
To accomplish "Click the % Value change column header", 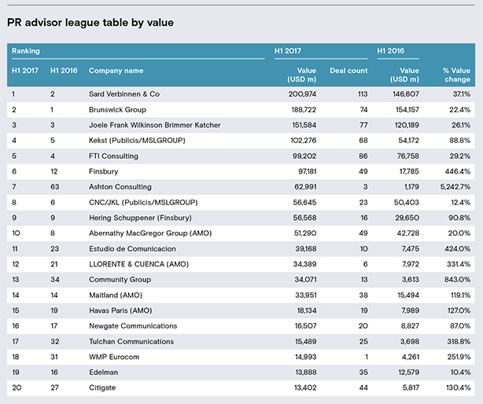I will pos(456,75).
